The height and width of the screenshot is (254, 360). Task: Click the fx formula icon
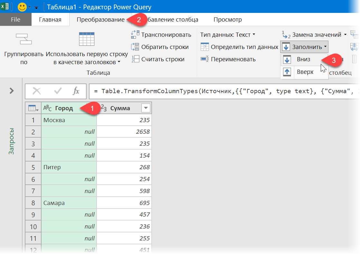[76, 91]
